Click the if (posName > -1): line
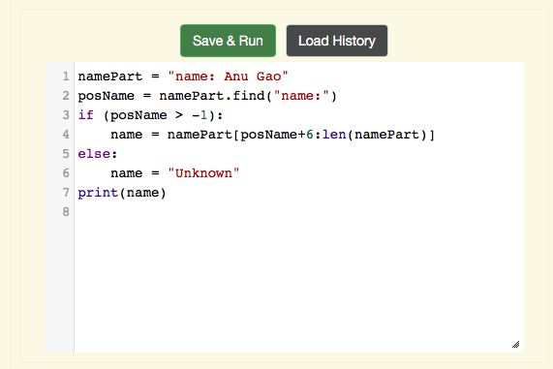 coord(150,115)
